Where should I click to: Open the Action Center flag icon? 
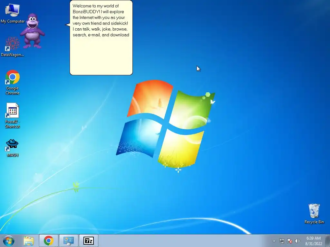click(290, 241)
